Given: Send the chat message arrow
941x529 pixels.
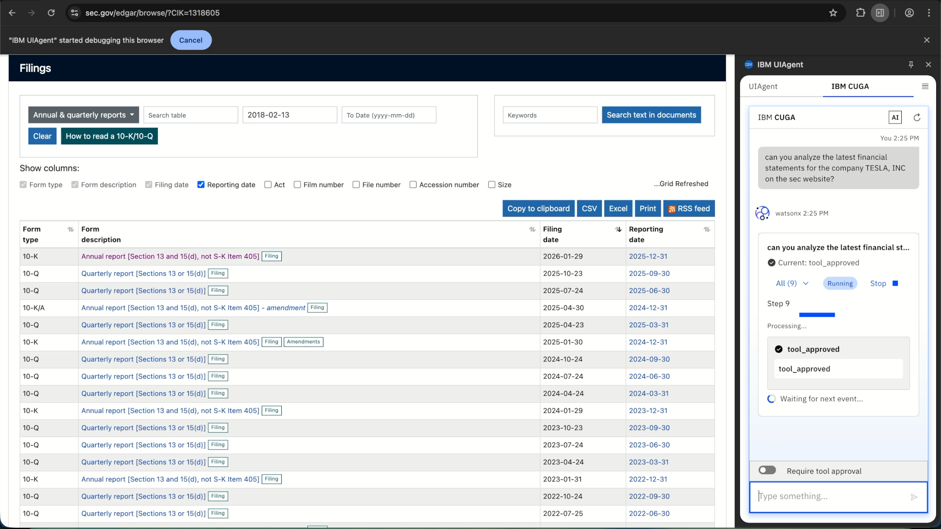Looking at the screenshot, I should tap(914, 497).
